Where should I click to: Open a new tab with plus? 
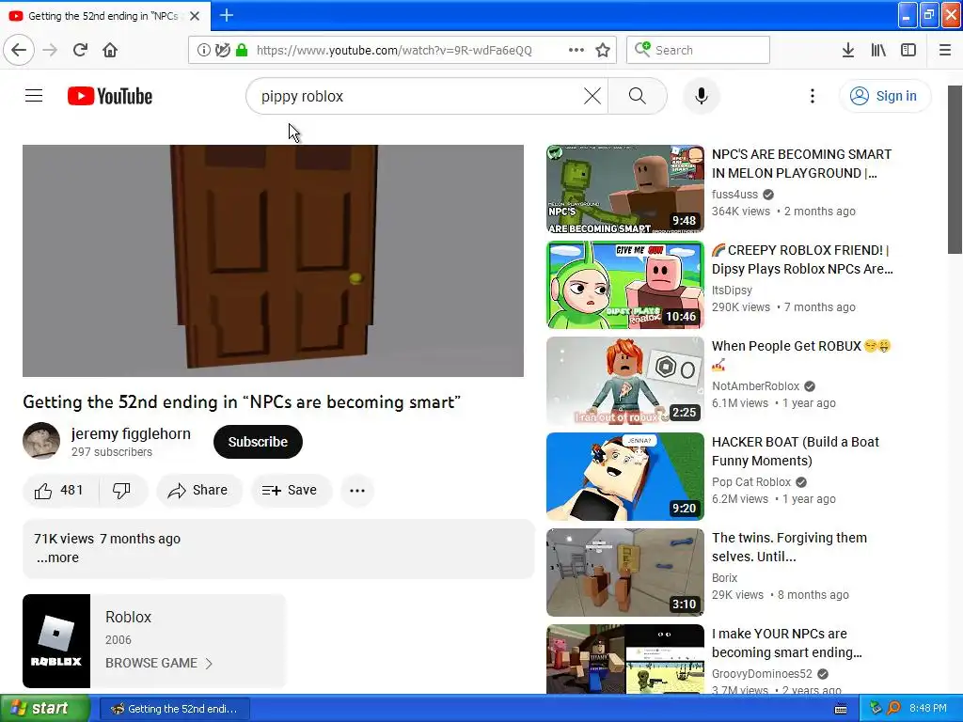click(x=227, y=15)
